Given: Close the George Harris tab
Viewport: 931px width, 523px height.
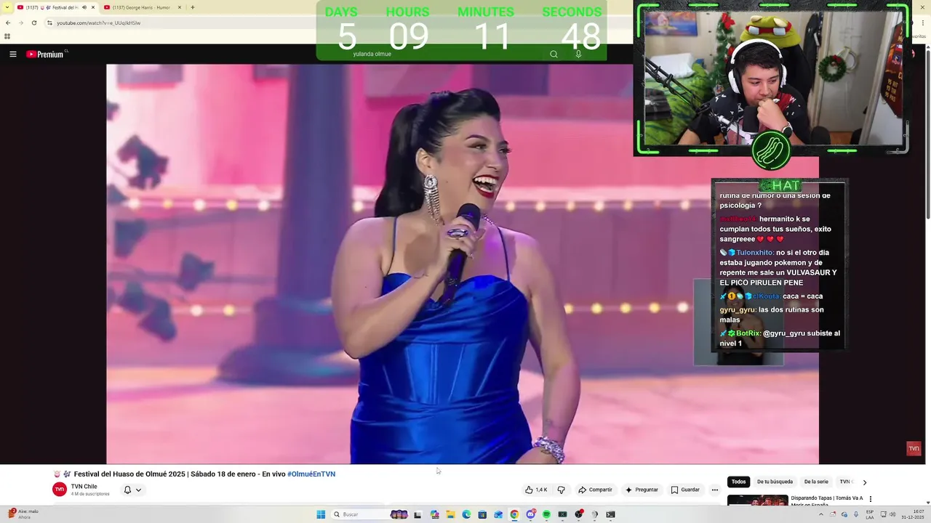Looking at the screenshot, I should coord(180,7).
